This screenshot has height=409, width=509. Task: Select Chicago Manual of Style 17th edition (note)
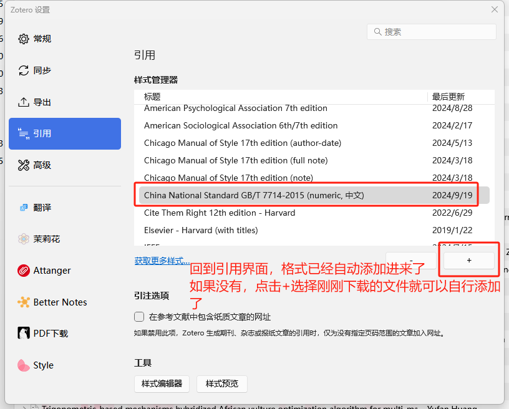[314, 178]
